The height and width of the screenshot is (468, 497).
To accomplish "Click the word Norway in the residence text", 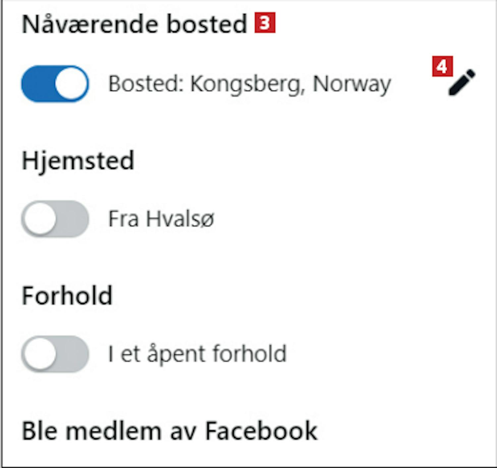I will click(352, 85).
